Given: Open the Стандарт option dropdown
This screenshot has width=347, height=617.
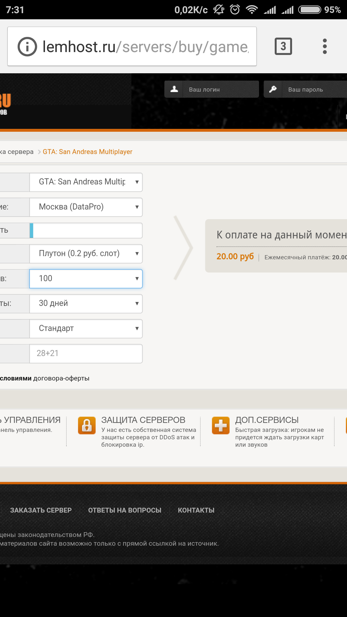Looking at the screenshot, I should click(86, 328).
